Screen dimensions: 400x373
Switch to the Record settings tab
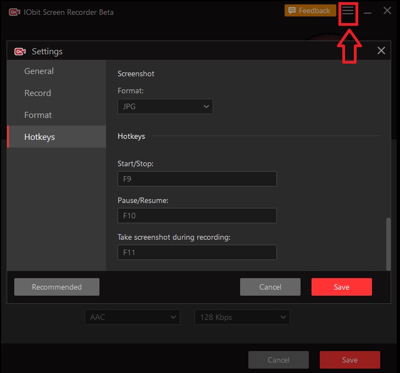click(x=57, y=93)
